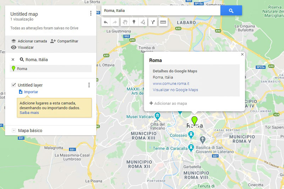Click the Musei Vaticani map marker
Screen dimensions: 284x189
[x=157, y=116]
